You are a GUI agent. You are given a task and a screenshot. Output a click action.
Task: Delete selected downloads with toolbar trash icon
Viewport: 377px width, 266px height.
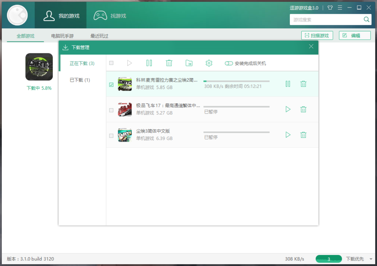169,63
